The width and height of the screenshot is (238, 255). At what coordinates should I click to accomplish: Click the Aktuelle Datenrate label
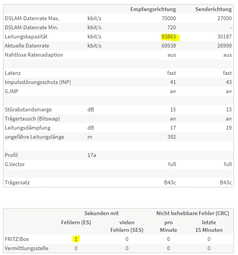(27, 46)
